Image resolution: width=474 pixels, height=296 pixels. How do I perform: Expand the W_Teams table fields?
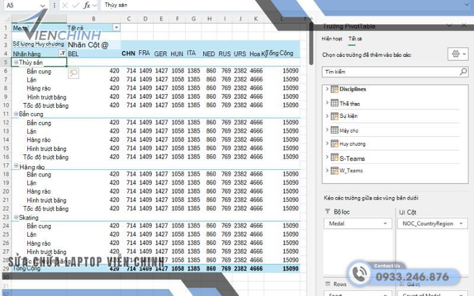click(x=327, y=170)
